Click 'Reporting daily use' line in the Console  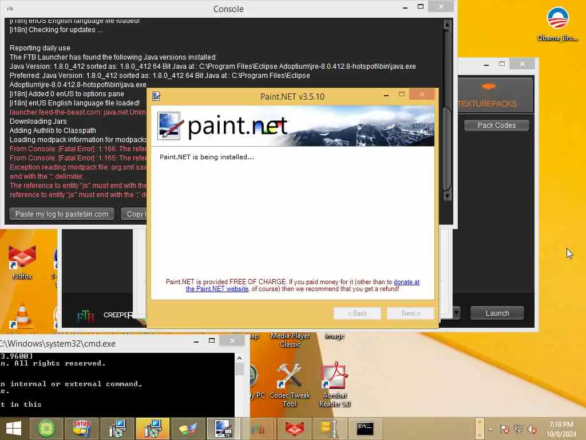pyautogui.click(x=40, y=48)
